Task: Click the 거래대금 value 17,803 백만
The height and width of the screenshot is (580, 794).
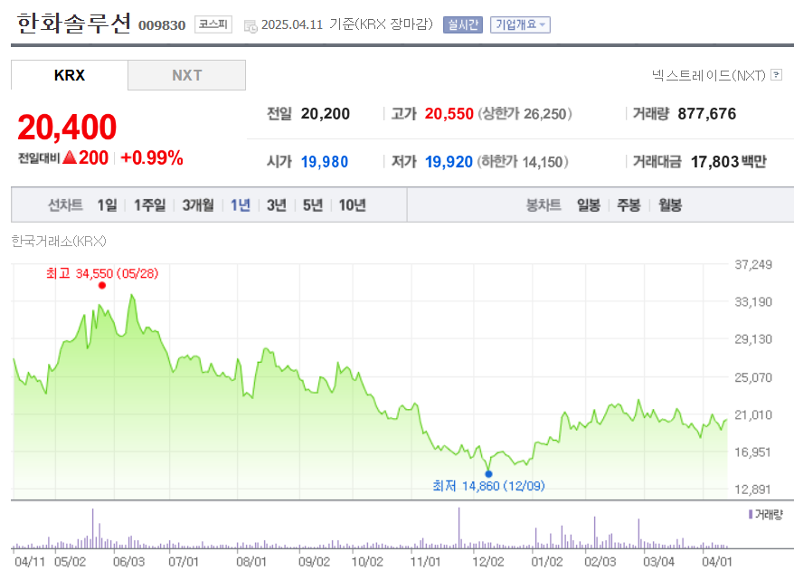Action: pos(729,162)
